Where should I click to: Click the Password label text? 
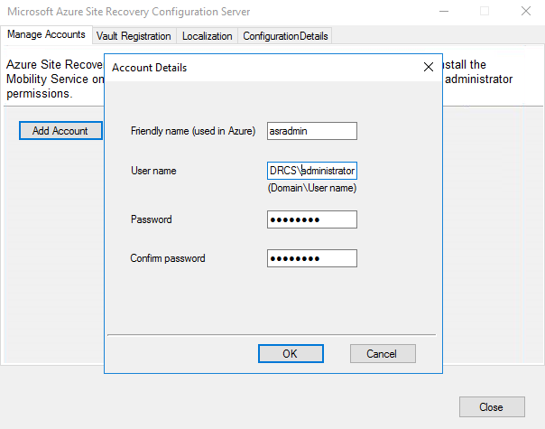[x=152, y=219]
